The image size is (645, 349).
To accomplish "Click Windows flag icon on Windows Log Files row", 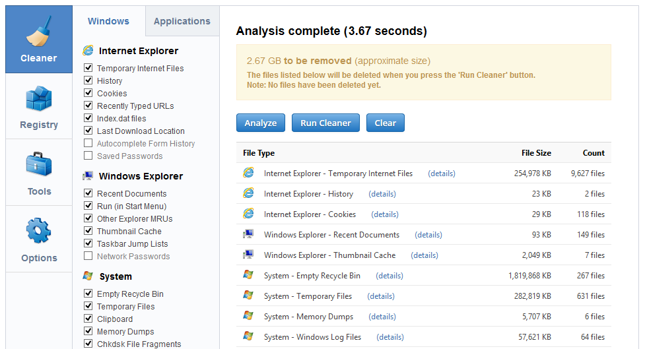I will (x=248, y=336).
